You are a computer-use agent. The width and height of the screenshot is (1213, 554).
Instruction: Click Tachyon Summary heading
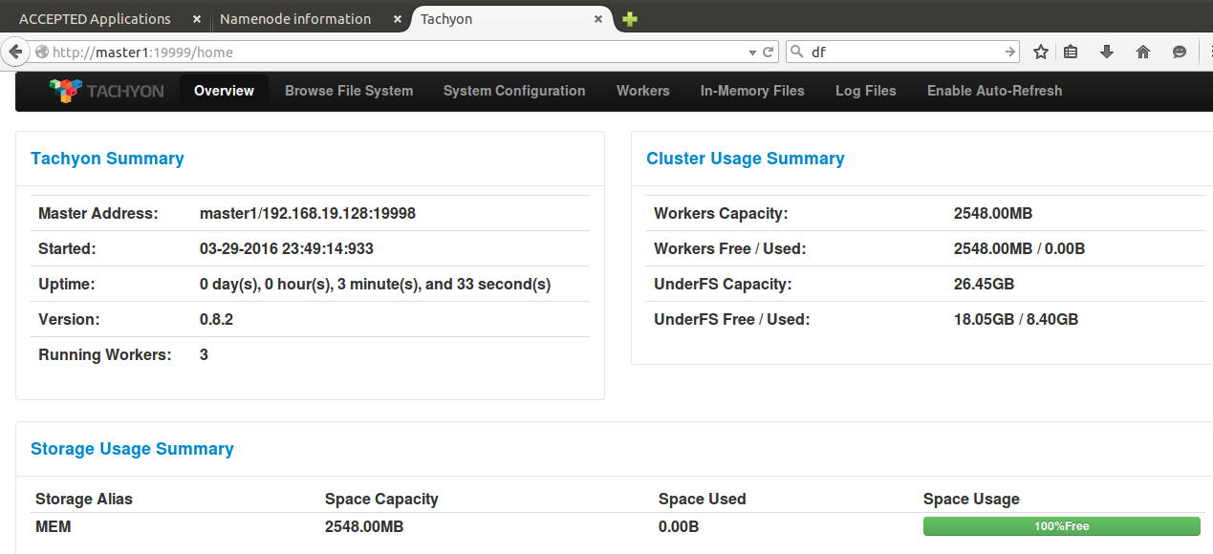(107, 159)
